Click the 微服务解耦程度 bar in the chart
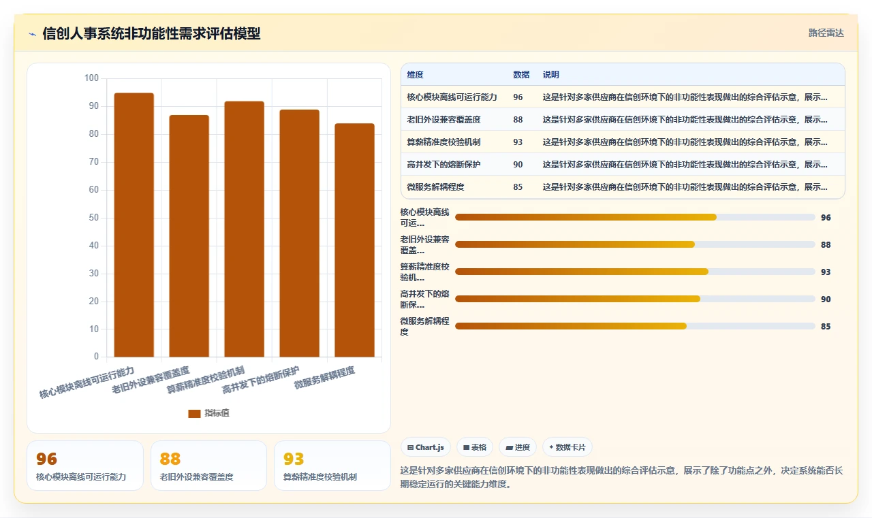 tap(354, 240)
